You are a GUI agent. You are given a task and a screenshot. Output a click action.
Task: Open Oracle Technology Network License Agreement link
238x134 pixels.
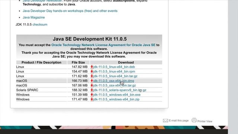coord(103,45)
